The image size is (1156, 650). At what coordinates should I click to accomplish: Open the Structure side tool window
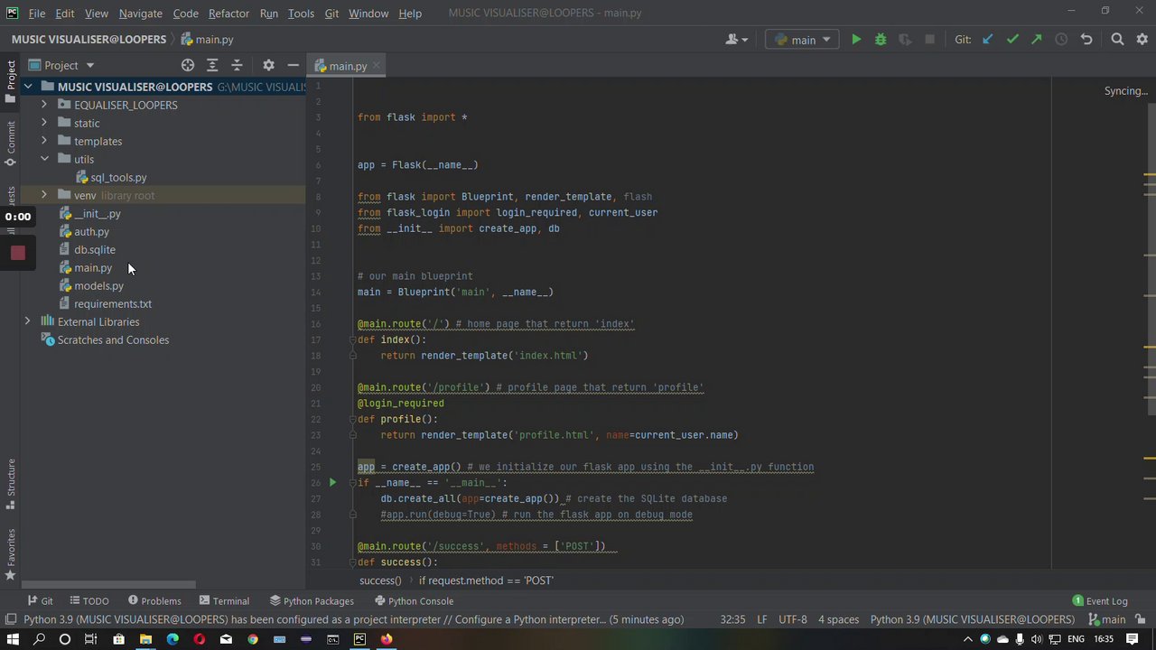coord(10,483)
